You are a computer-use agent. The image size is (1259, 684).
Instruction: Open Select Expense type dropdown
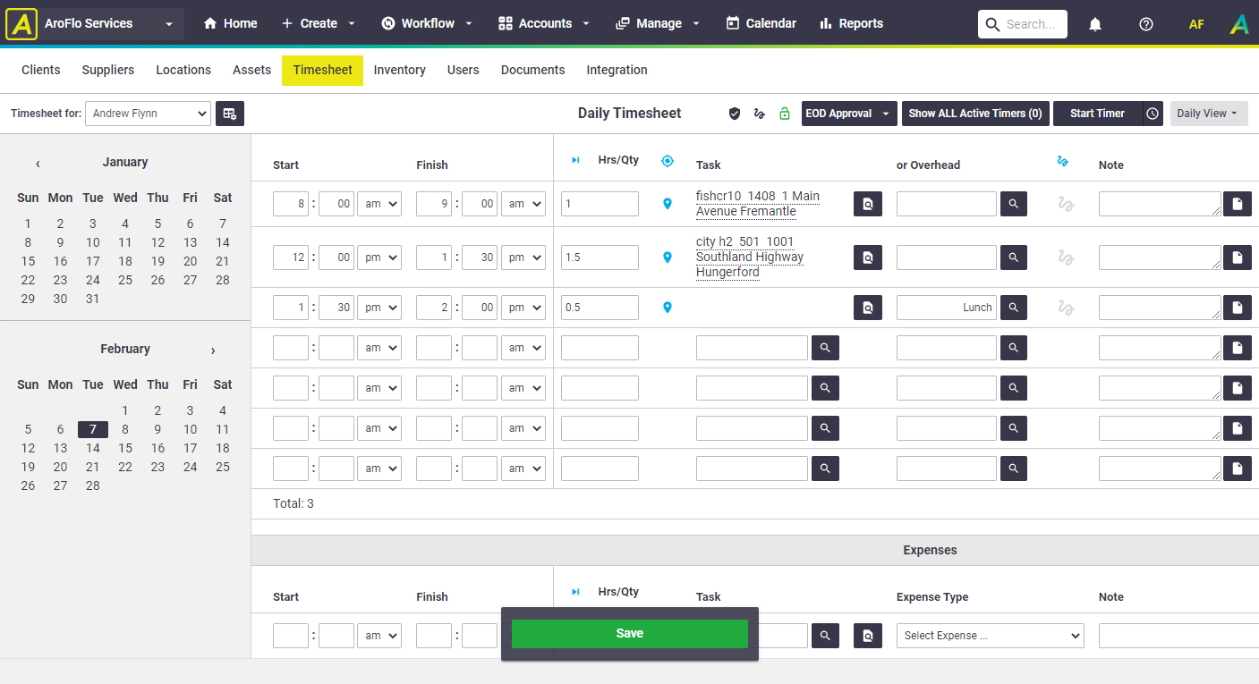pyautogui.click(x=991, y=636)
